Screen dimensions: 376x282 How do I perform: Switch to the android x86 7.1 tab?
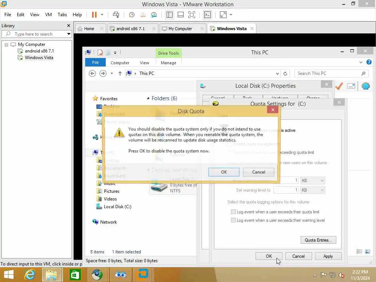coord(131,29)
